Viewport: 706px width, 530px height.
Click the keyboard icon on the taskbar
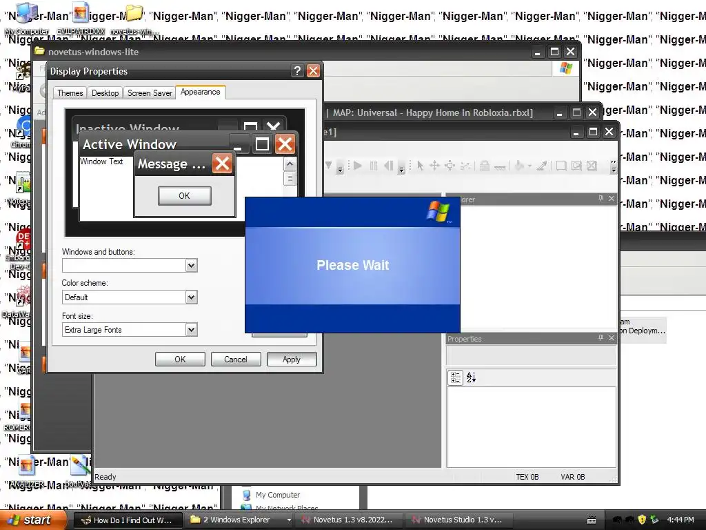(592, 520)
